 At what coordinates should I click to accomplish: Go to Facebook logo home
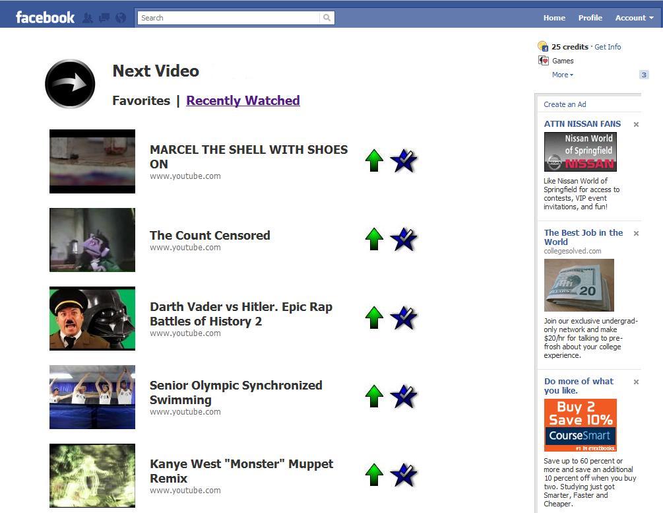click(46, 17)
